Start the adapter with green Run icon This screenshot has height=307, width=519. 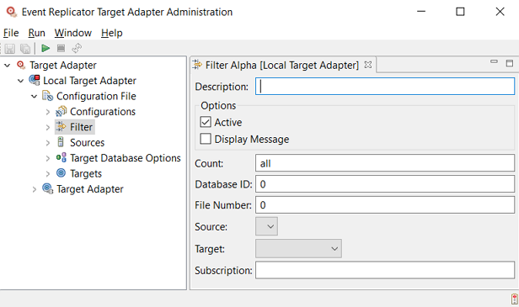tap(45, 48)
